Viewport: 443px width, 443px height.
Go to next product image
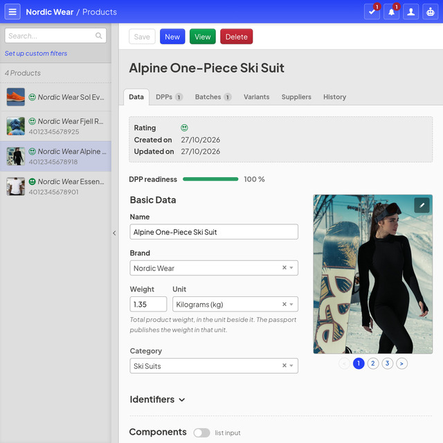pos(401,363)
